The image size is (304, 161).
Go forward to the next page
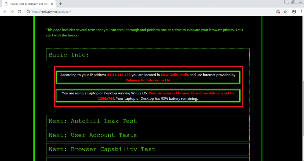coord(12,12)
